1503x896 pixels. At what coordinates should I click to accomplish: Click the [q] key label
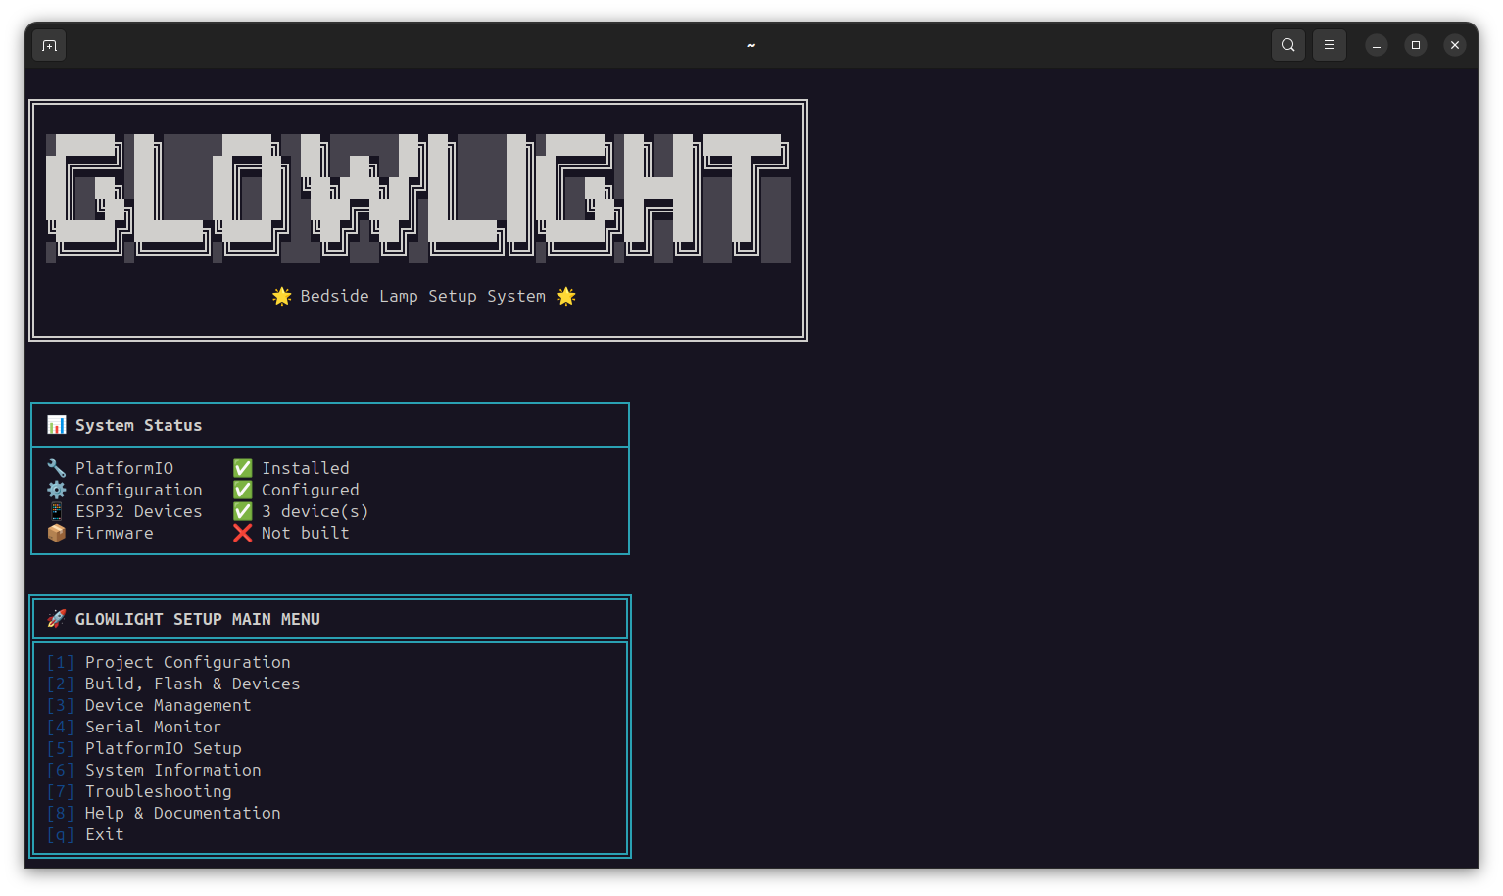(x=61, y=834)
